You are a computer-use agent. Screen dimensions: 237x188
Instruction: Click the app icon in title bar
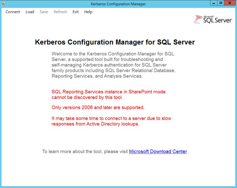tap(4, 4)
